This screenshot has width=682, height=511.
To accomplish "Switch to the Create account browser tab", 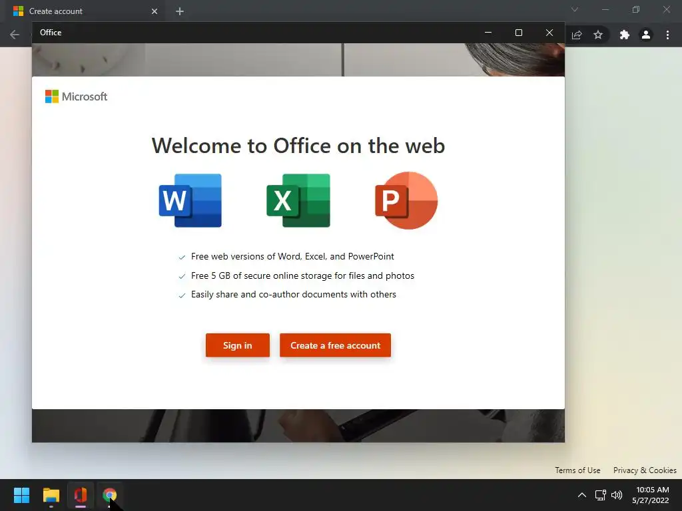I will point(85,11).
